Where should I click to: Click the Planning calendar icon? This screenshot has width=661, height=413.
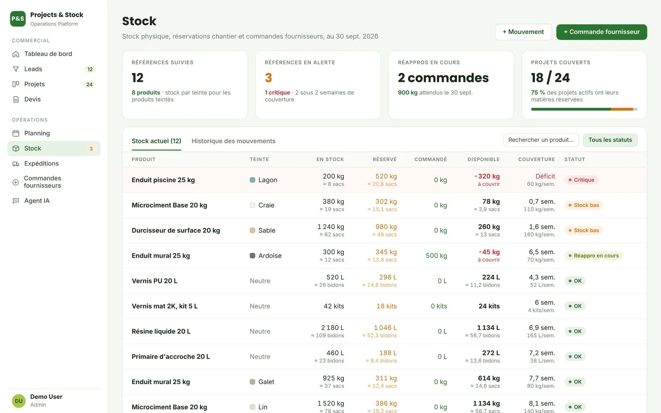pos(16,133)
